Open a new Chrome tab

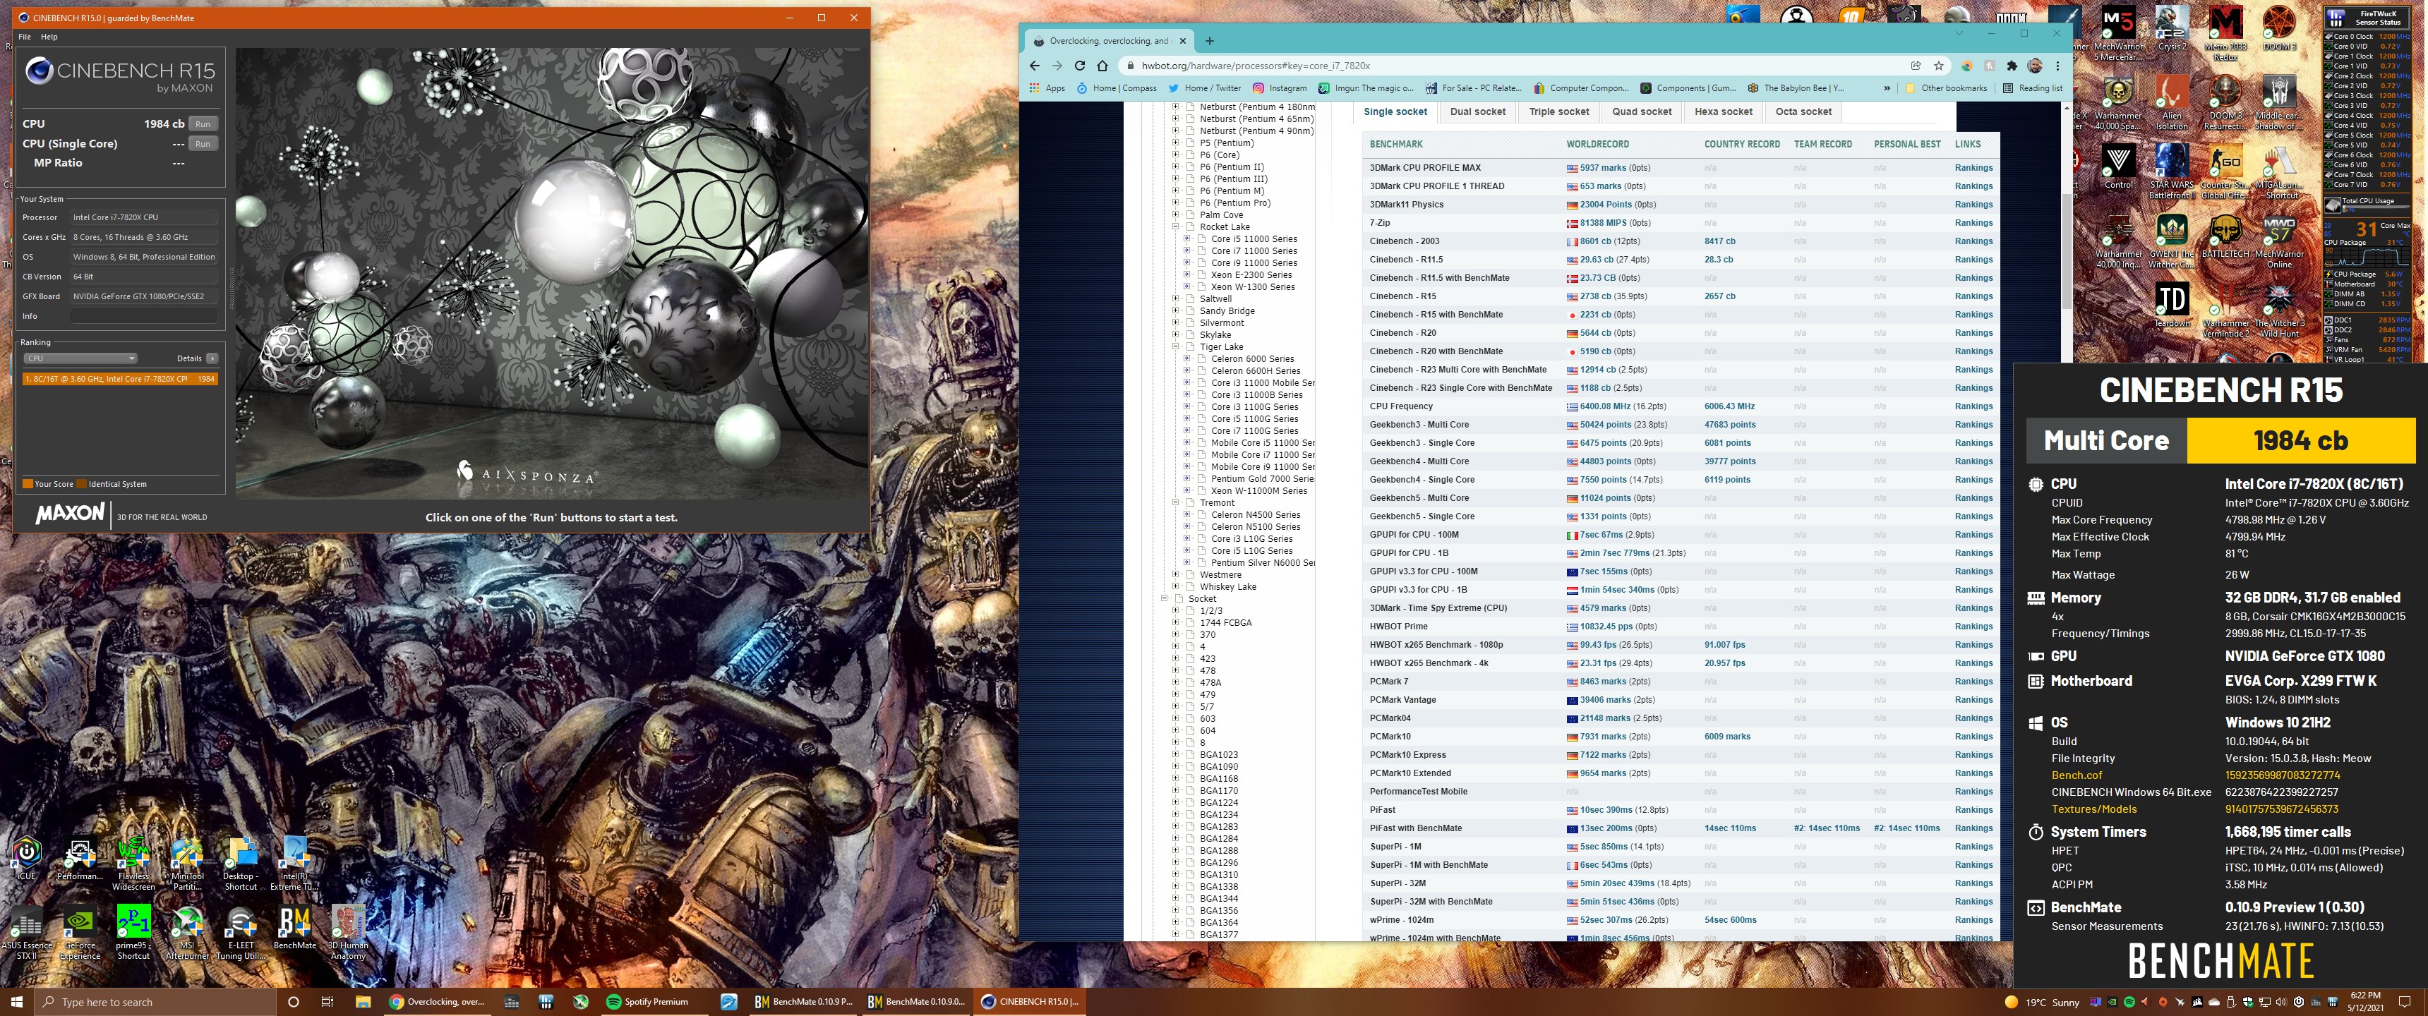[1209, 40]
